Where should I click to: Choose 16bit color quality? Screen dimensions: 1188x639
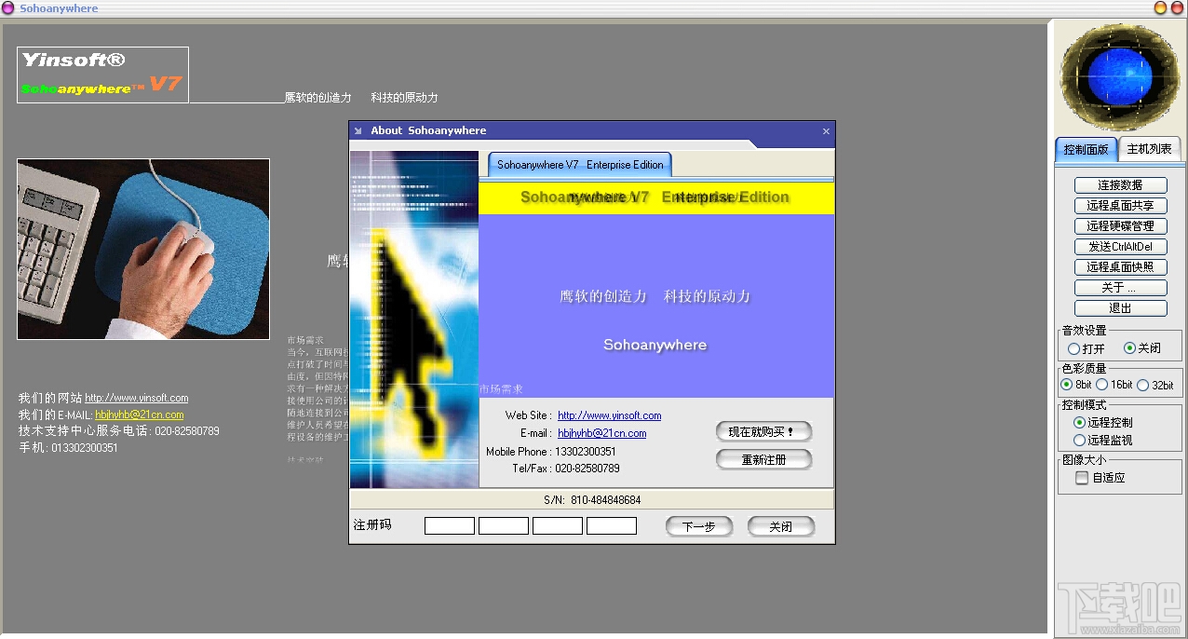(x=1114, y=385)
